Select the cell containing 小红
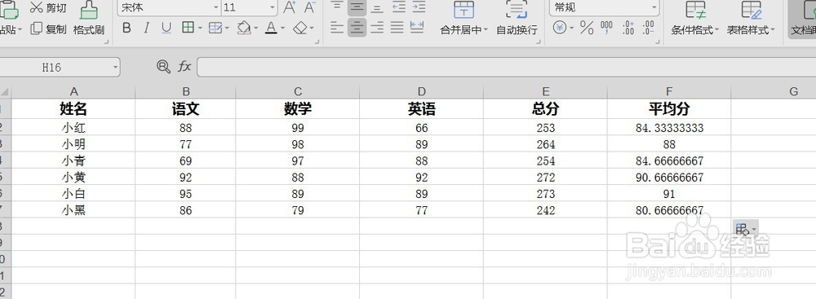The image size is (816, 299). coord(73,127)
